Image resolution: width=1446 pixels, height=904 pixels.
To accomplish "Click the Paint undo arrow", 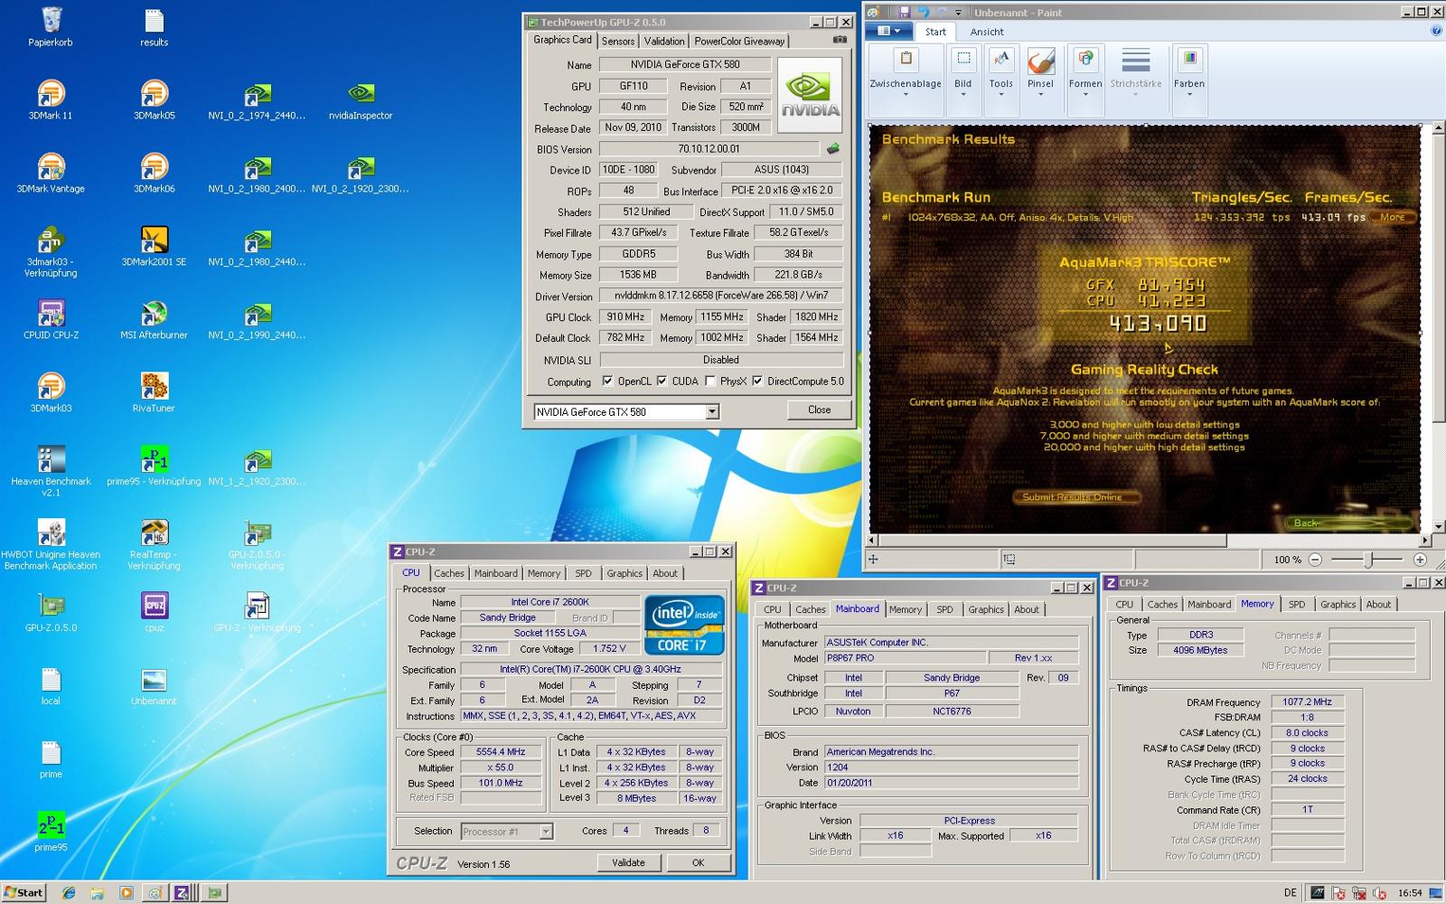I will point(923,12).
